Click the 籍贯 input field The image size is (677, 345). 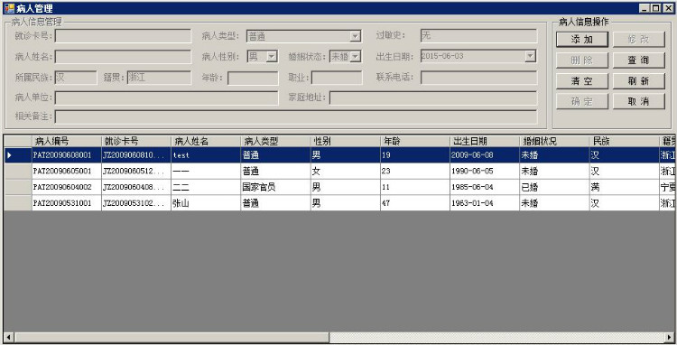click(x=159, y=78)
